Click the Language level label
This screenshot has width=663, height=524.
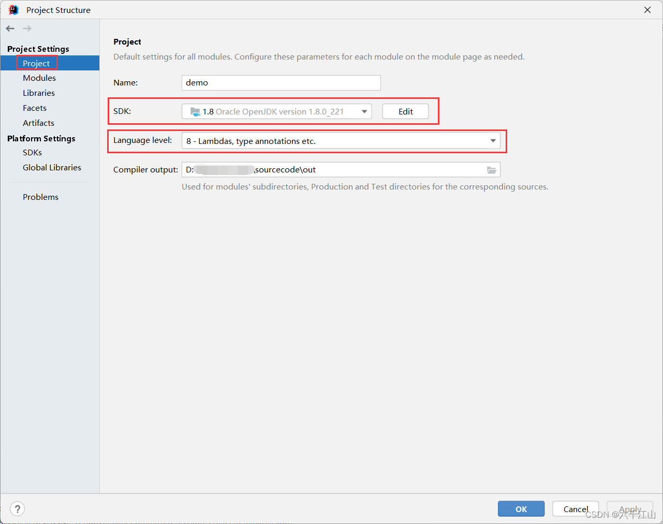click(x=143, y=140)
